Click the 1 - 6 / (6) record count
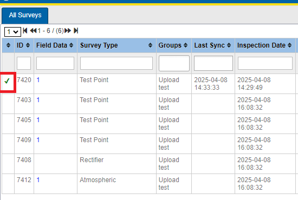Image resolution: width=298 pixels, height=200 pixels. (50, 30)
